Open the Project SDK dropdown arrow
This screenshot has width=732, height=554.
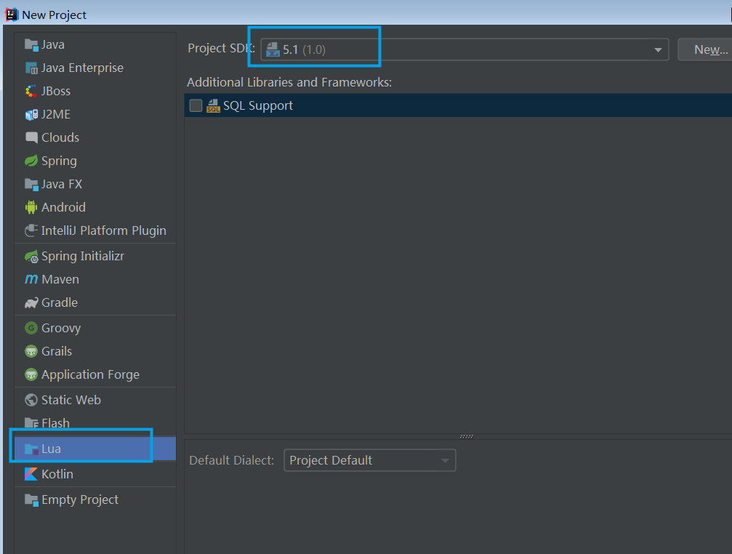tap(658, 50)
